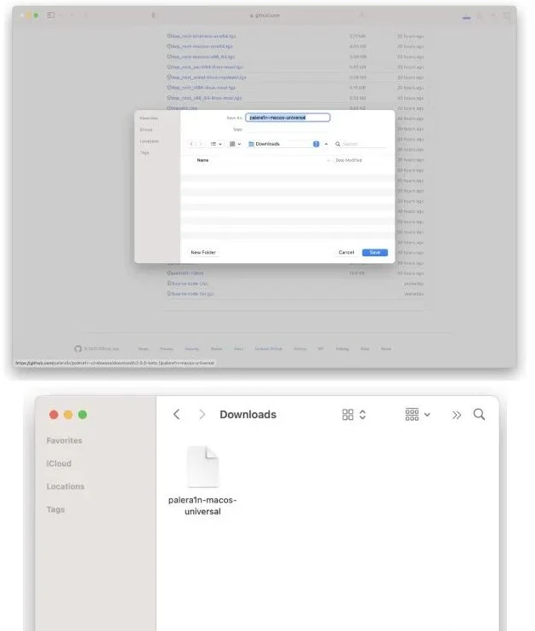
Task: Sort by the Name column header in save dialog
Action: coord(202,160)
